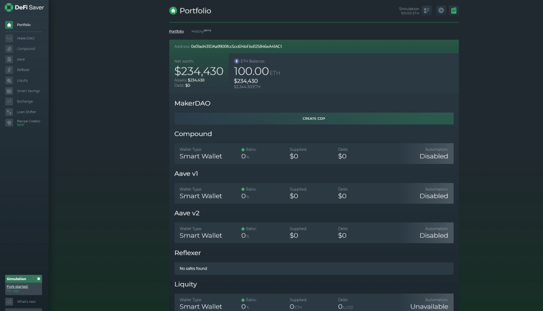Click Automation Disabled in Aave v2 row
This screenshot has width=543, height=311.
click(434, 233)
